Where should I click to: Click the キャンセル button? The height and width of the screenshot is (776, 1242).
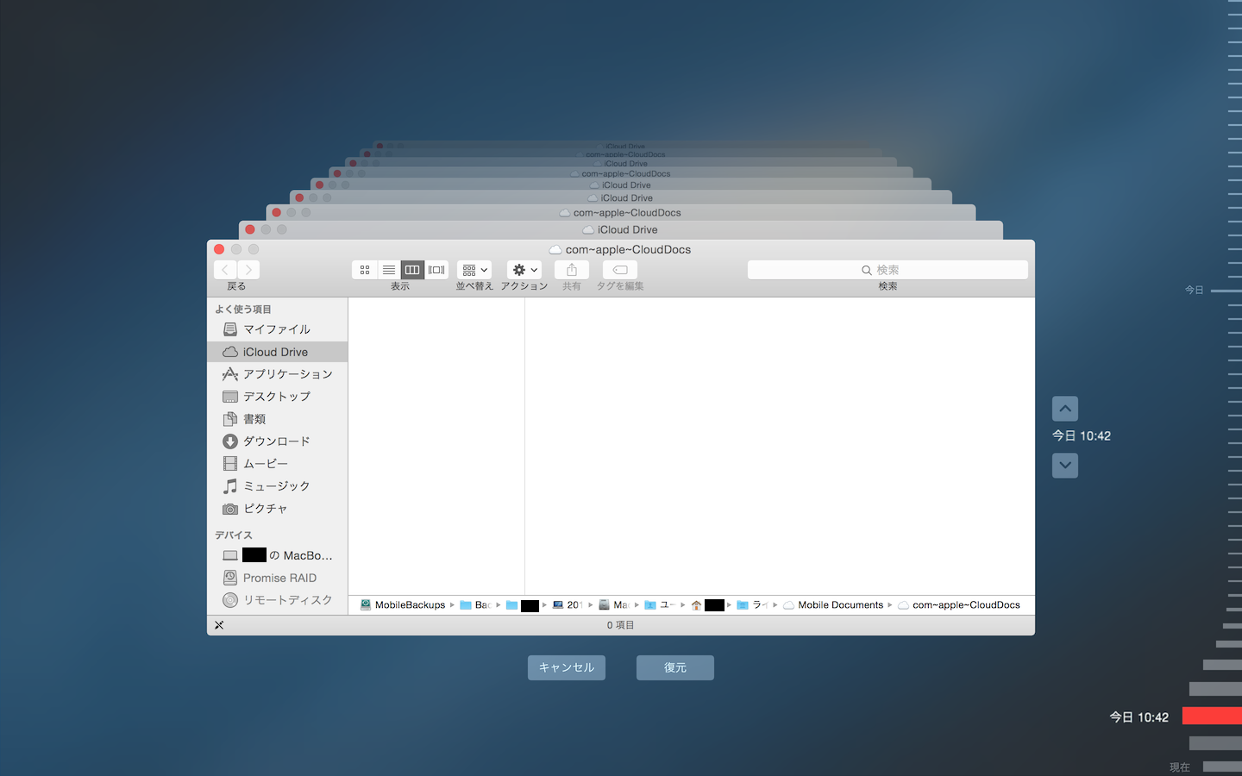click(x=567, y=667)
